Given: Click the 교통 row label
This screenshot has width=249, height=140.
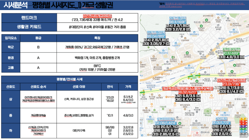Looking at the screenshot, I should point(11,68).
